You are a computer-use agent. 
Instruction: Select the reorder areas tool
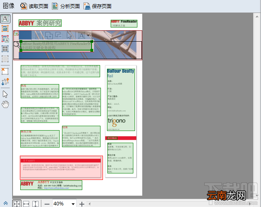pos(5,82)
